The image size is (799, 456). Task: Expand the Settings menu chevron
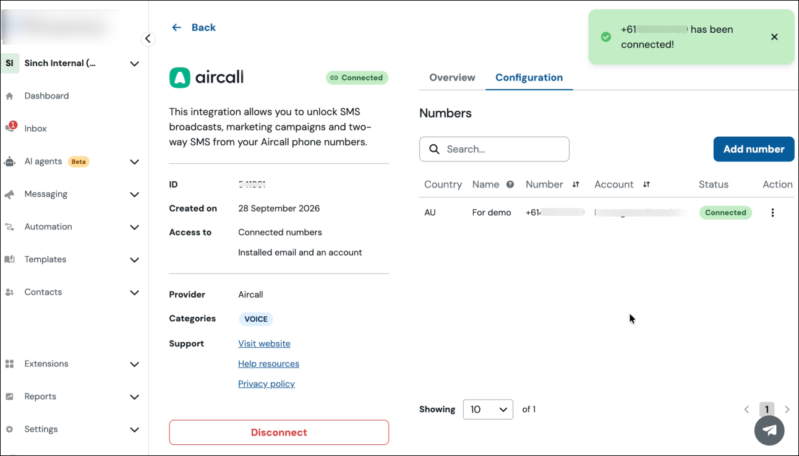click(134, 429)
